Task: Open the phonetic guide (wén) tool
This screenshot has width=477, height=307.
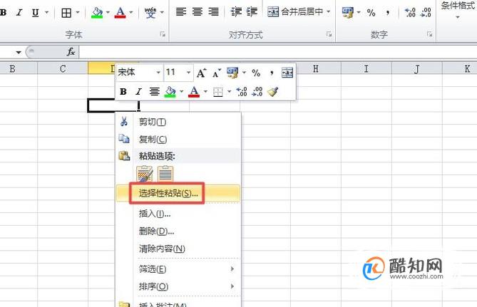Action: [x=150, y=12]
